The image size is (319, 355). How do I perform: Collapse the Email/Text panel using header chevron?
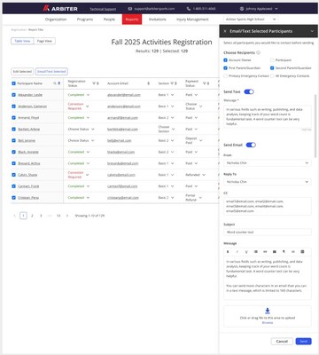click(x=312, y=31)
